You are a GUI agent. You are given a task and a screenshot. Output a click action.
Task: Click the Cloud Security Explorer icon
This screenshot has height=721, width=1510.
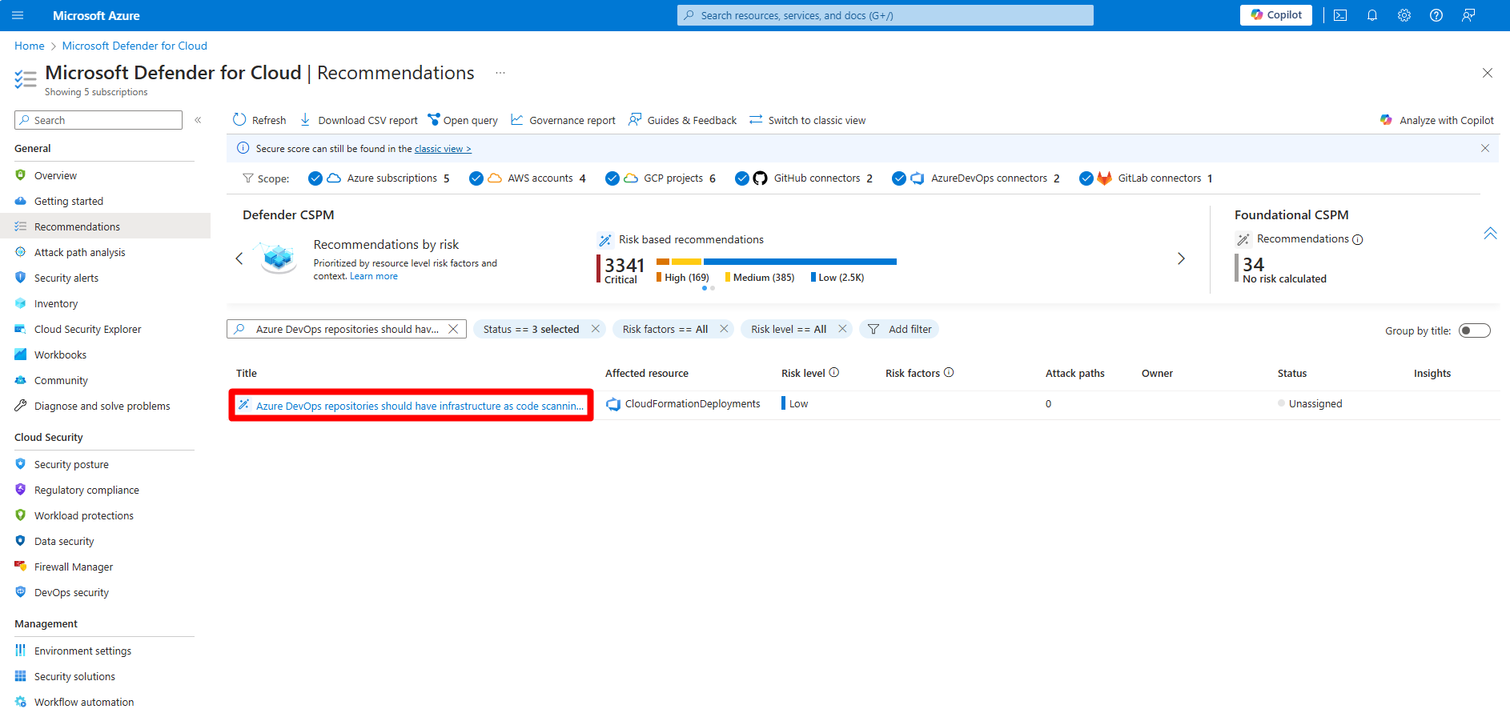click(x=21, y=329)
